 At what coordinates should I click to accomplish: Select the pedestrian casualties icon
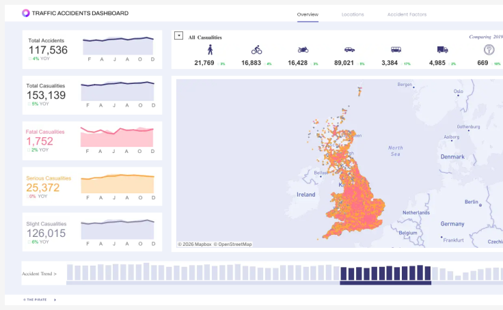[x=210, y=50]
